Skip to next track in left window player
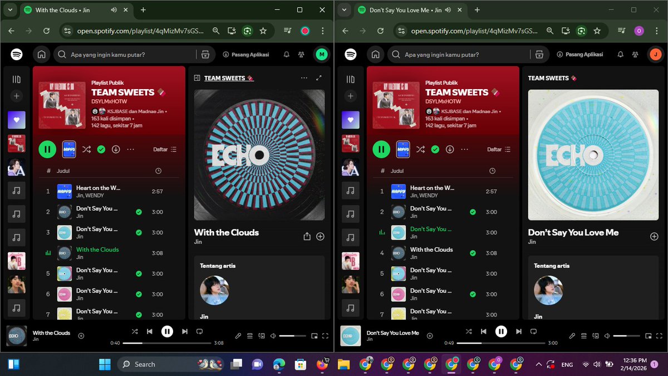 click(185, 331)
